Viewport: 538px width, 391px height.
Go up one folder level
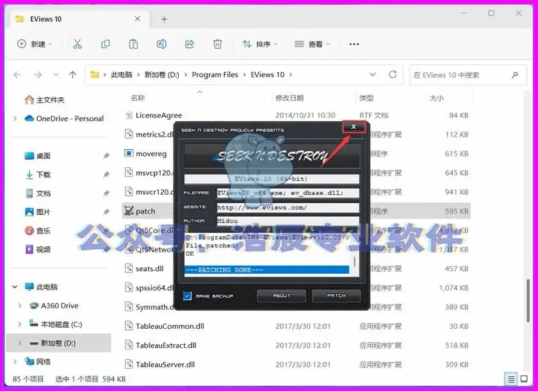click(72, 74)
